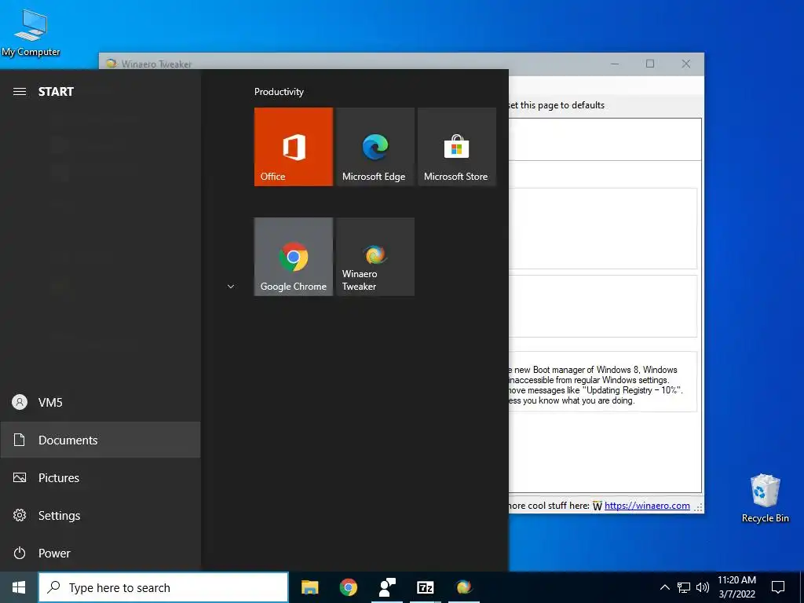Screen dimensions: 804x603
Task: Launch Google Chrome tile in Start
Action: click(x=294, y=257)
